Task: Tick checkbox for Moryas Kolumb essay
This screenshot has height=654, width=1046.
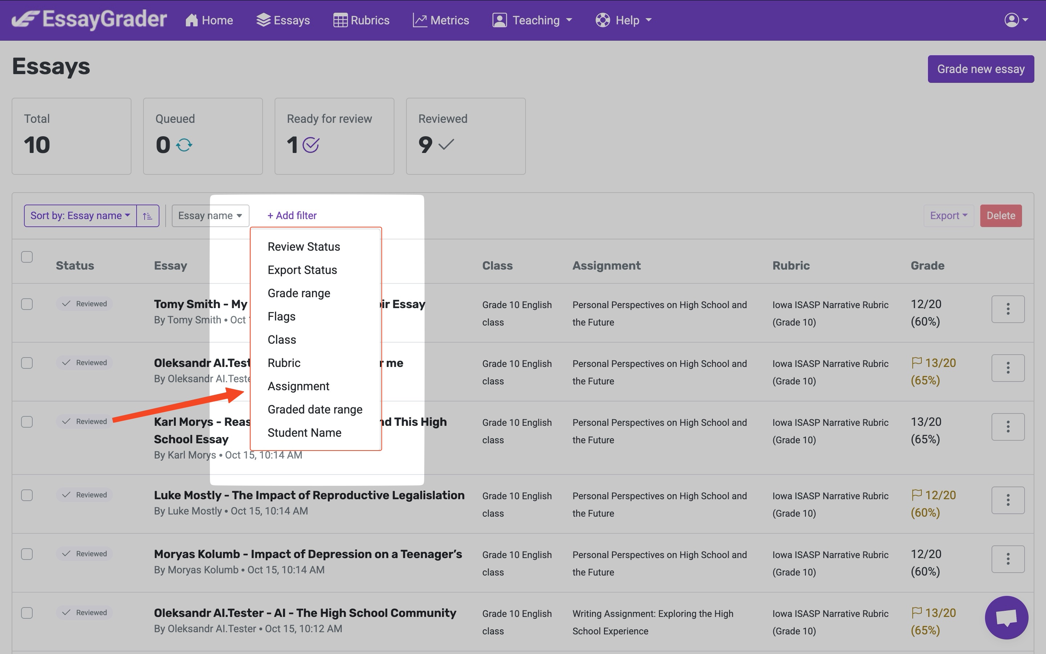Action: coord(27,554)
